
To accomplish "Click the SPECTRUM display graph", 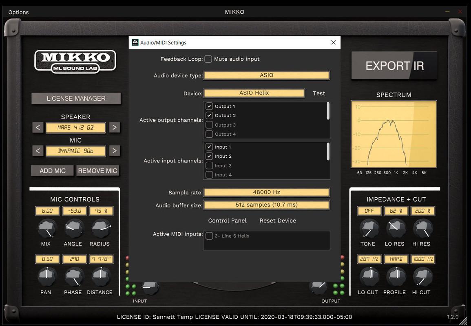I will (x=394, y=134).
